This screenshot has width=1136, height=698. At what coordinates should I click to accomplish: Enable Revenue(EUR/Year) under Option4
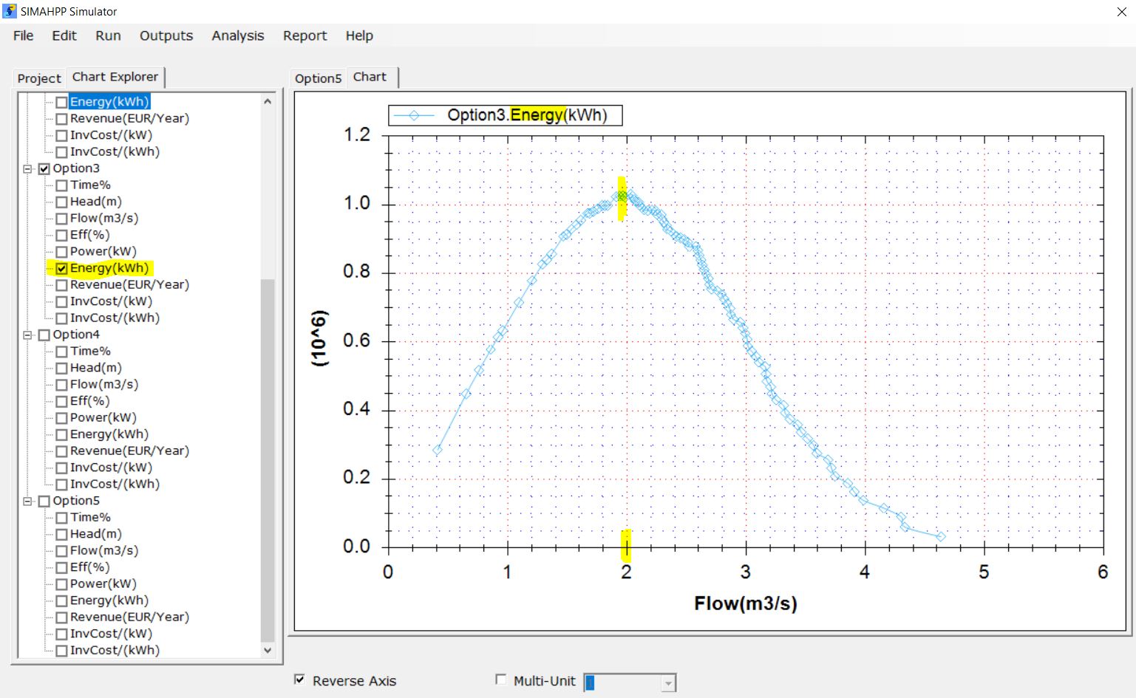[x=62, y=451]
